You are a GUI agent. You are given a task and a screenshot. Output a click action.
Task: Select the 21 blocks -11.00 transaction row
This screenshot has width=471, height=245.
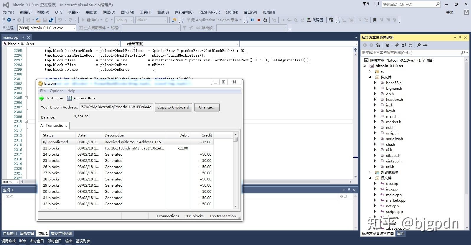pyautogui.click(x=127, y=148)
